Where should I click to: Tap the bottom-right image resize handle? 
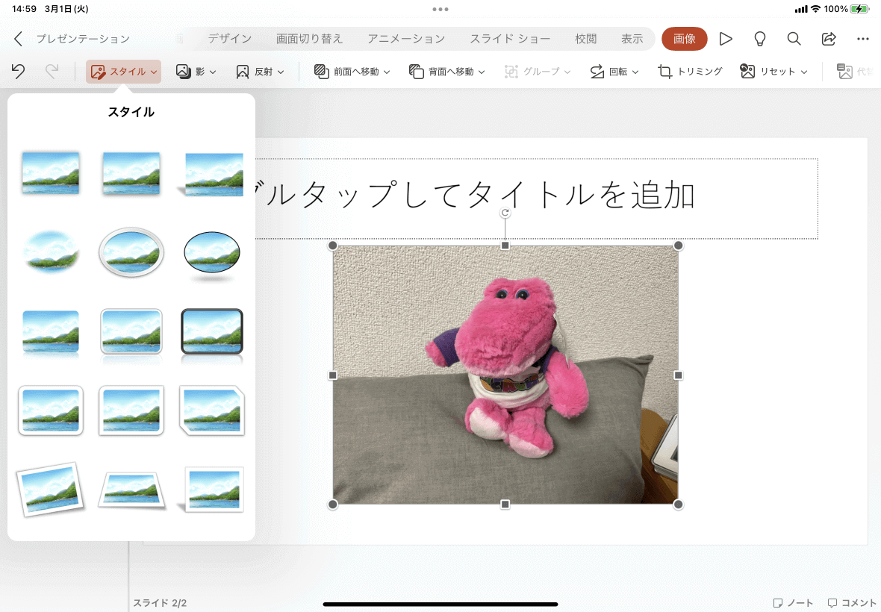point(678,505)
